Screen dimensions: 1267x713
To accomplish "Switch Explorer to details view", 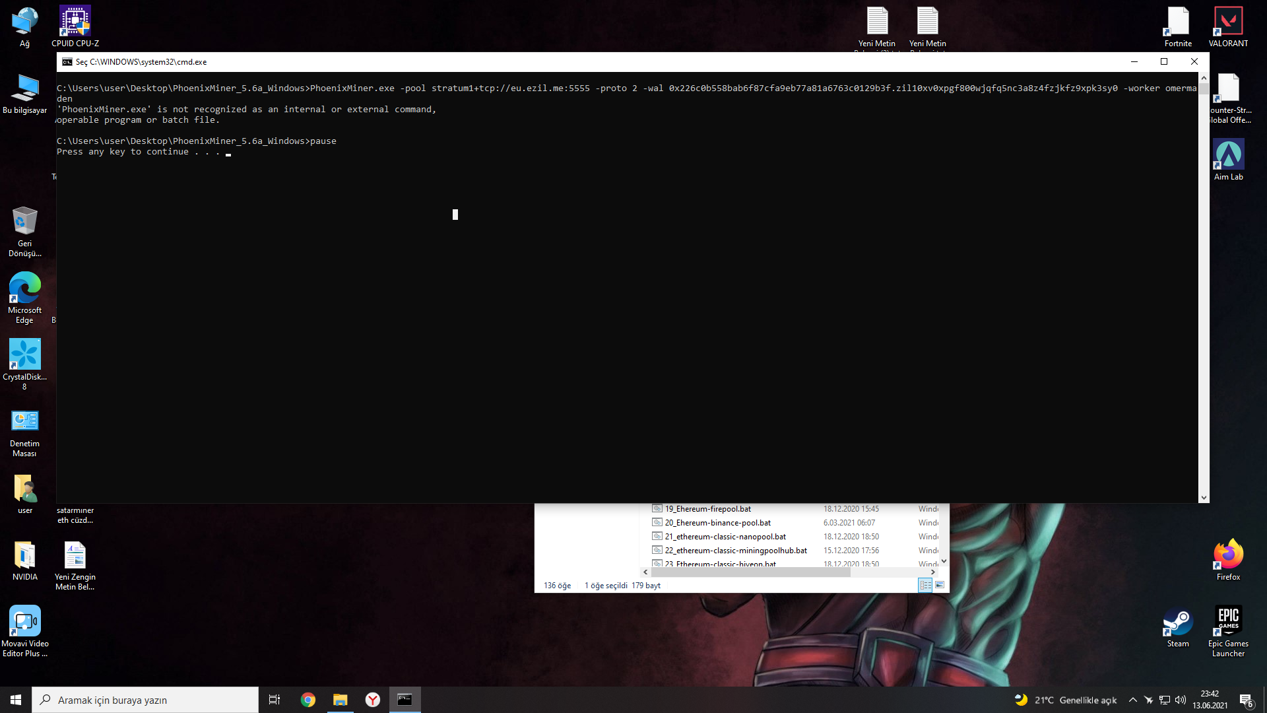I will click(x=926, y=586).
